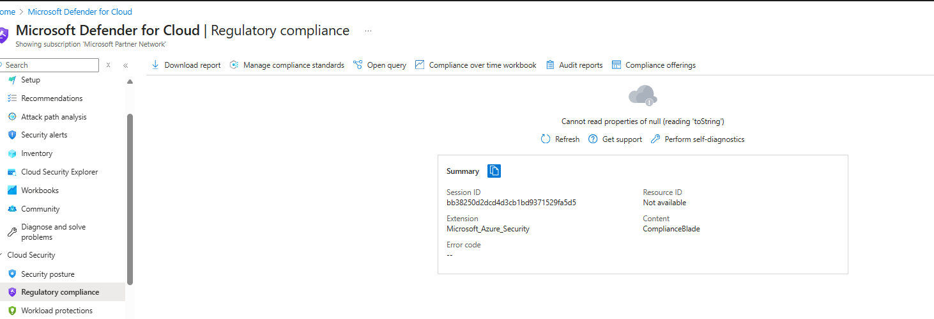
Task: Click the Open query graph icon
Action: click(x=358, y=65)
